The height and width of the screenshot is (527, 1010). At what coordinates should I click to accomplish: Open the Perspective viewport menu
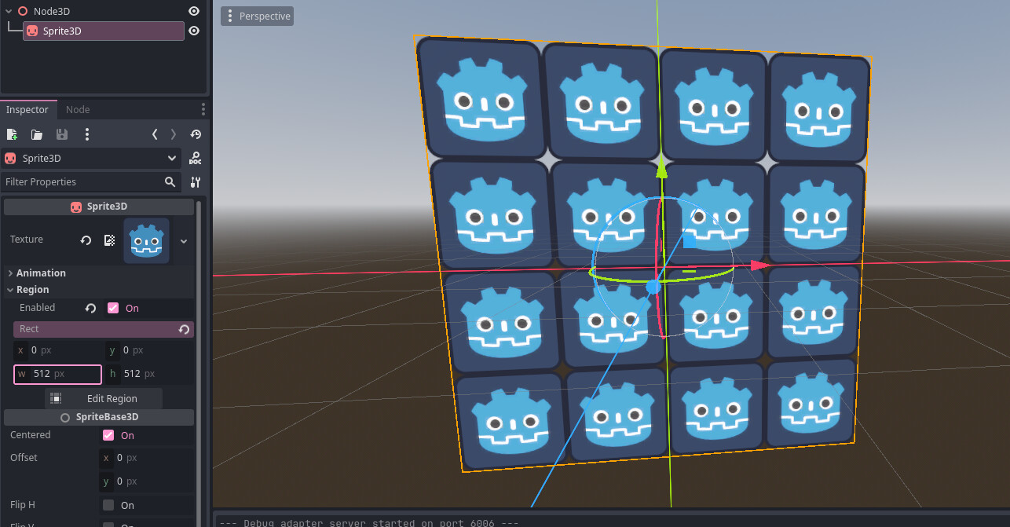click(257, 16)
